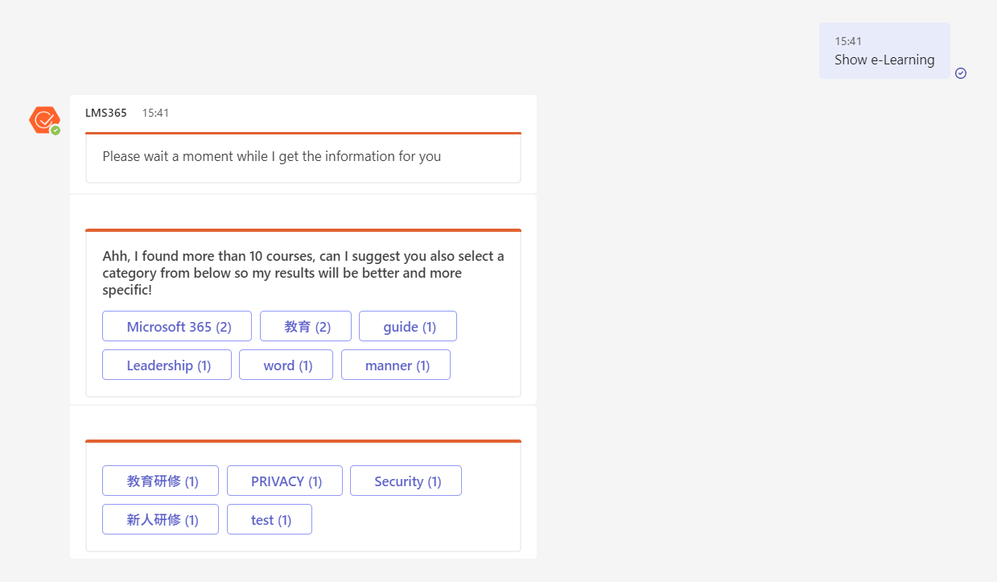
Task: Click the 15:41 timestamp beside LMS365
Action: click(x=155, y=113)
